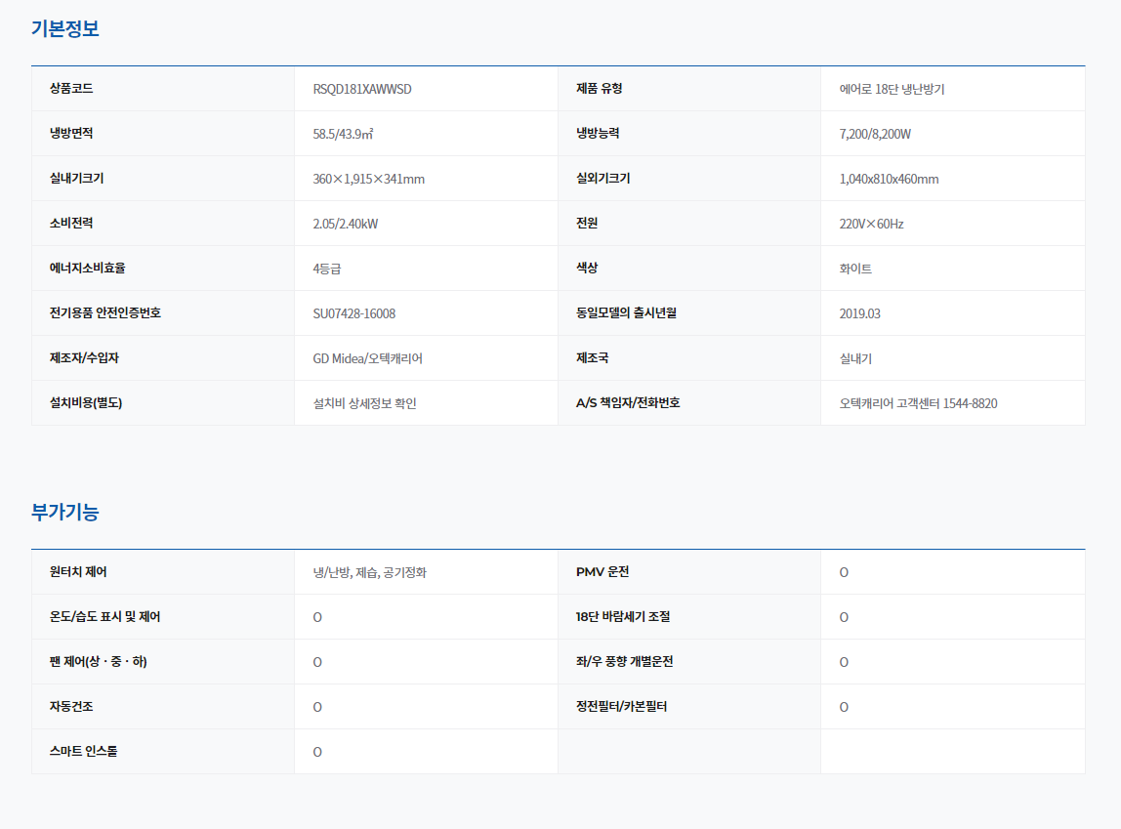Select indoor unit size 360×1,915×341mm
This screenshot has height=829, width=1121.
click(x=368, y=179)
